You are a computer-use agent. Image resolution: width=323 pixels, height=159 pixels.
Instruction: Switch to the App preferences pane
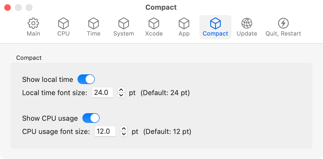pos(184,26)
